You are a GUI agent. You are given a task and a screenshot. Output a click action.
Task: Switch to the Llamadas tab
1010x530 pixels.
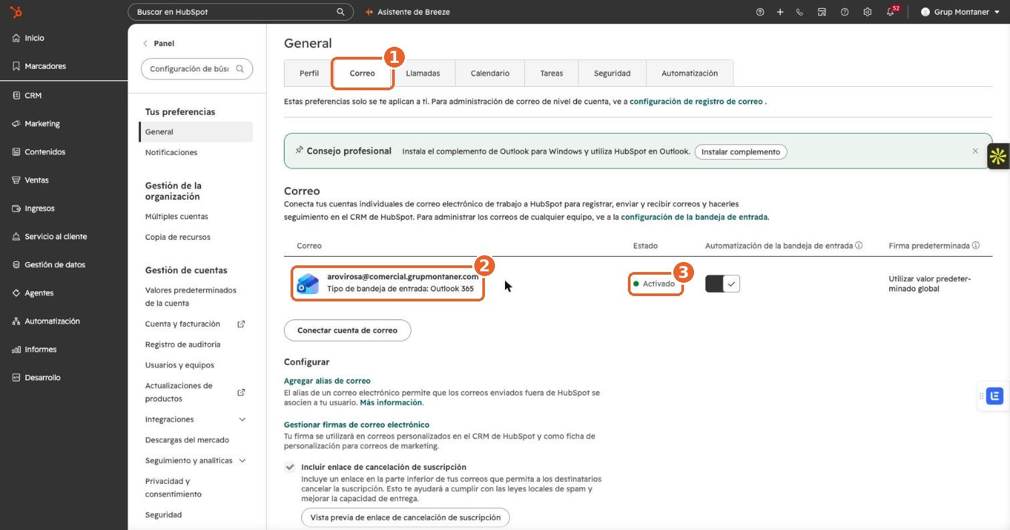[423, 74]
